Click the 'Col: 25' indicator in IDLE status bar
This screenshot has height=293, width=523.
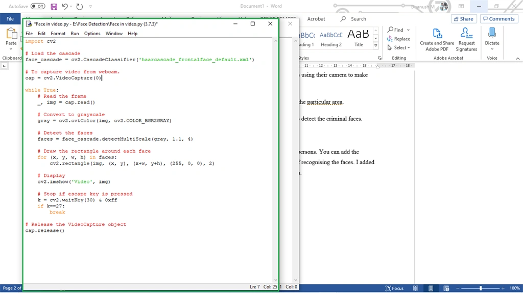pos(270,287)
